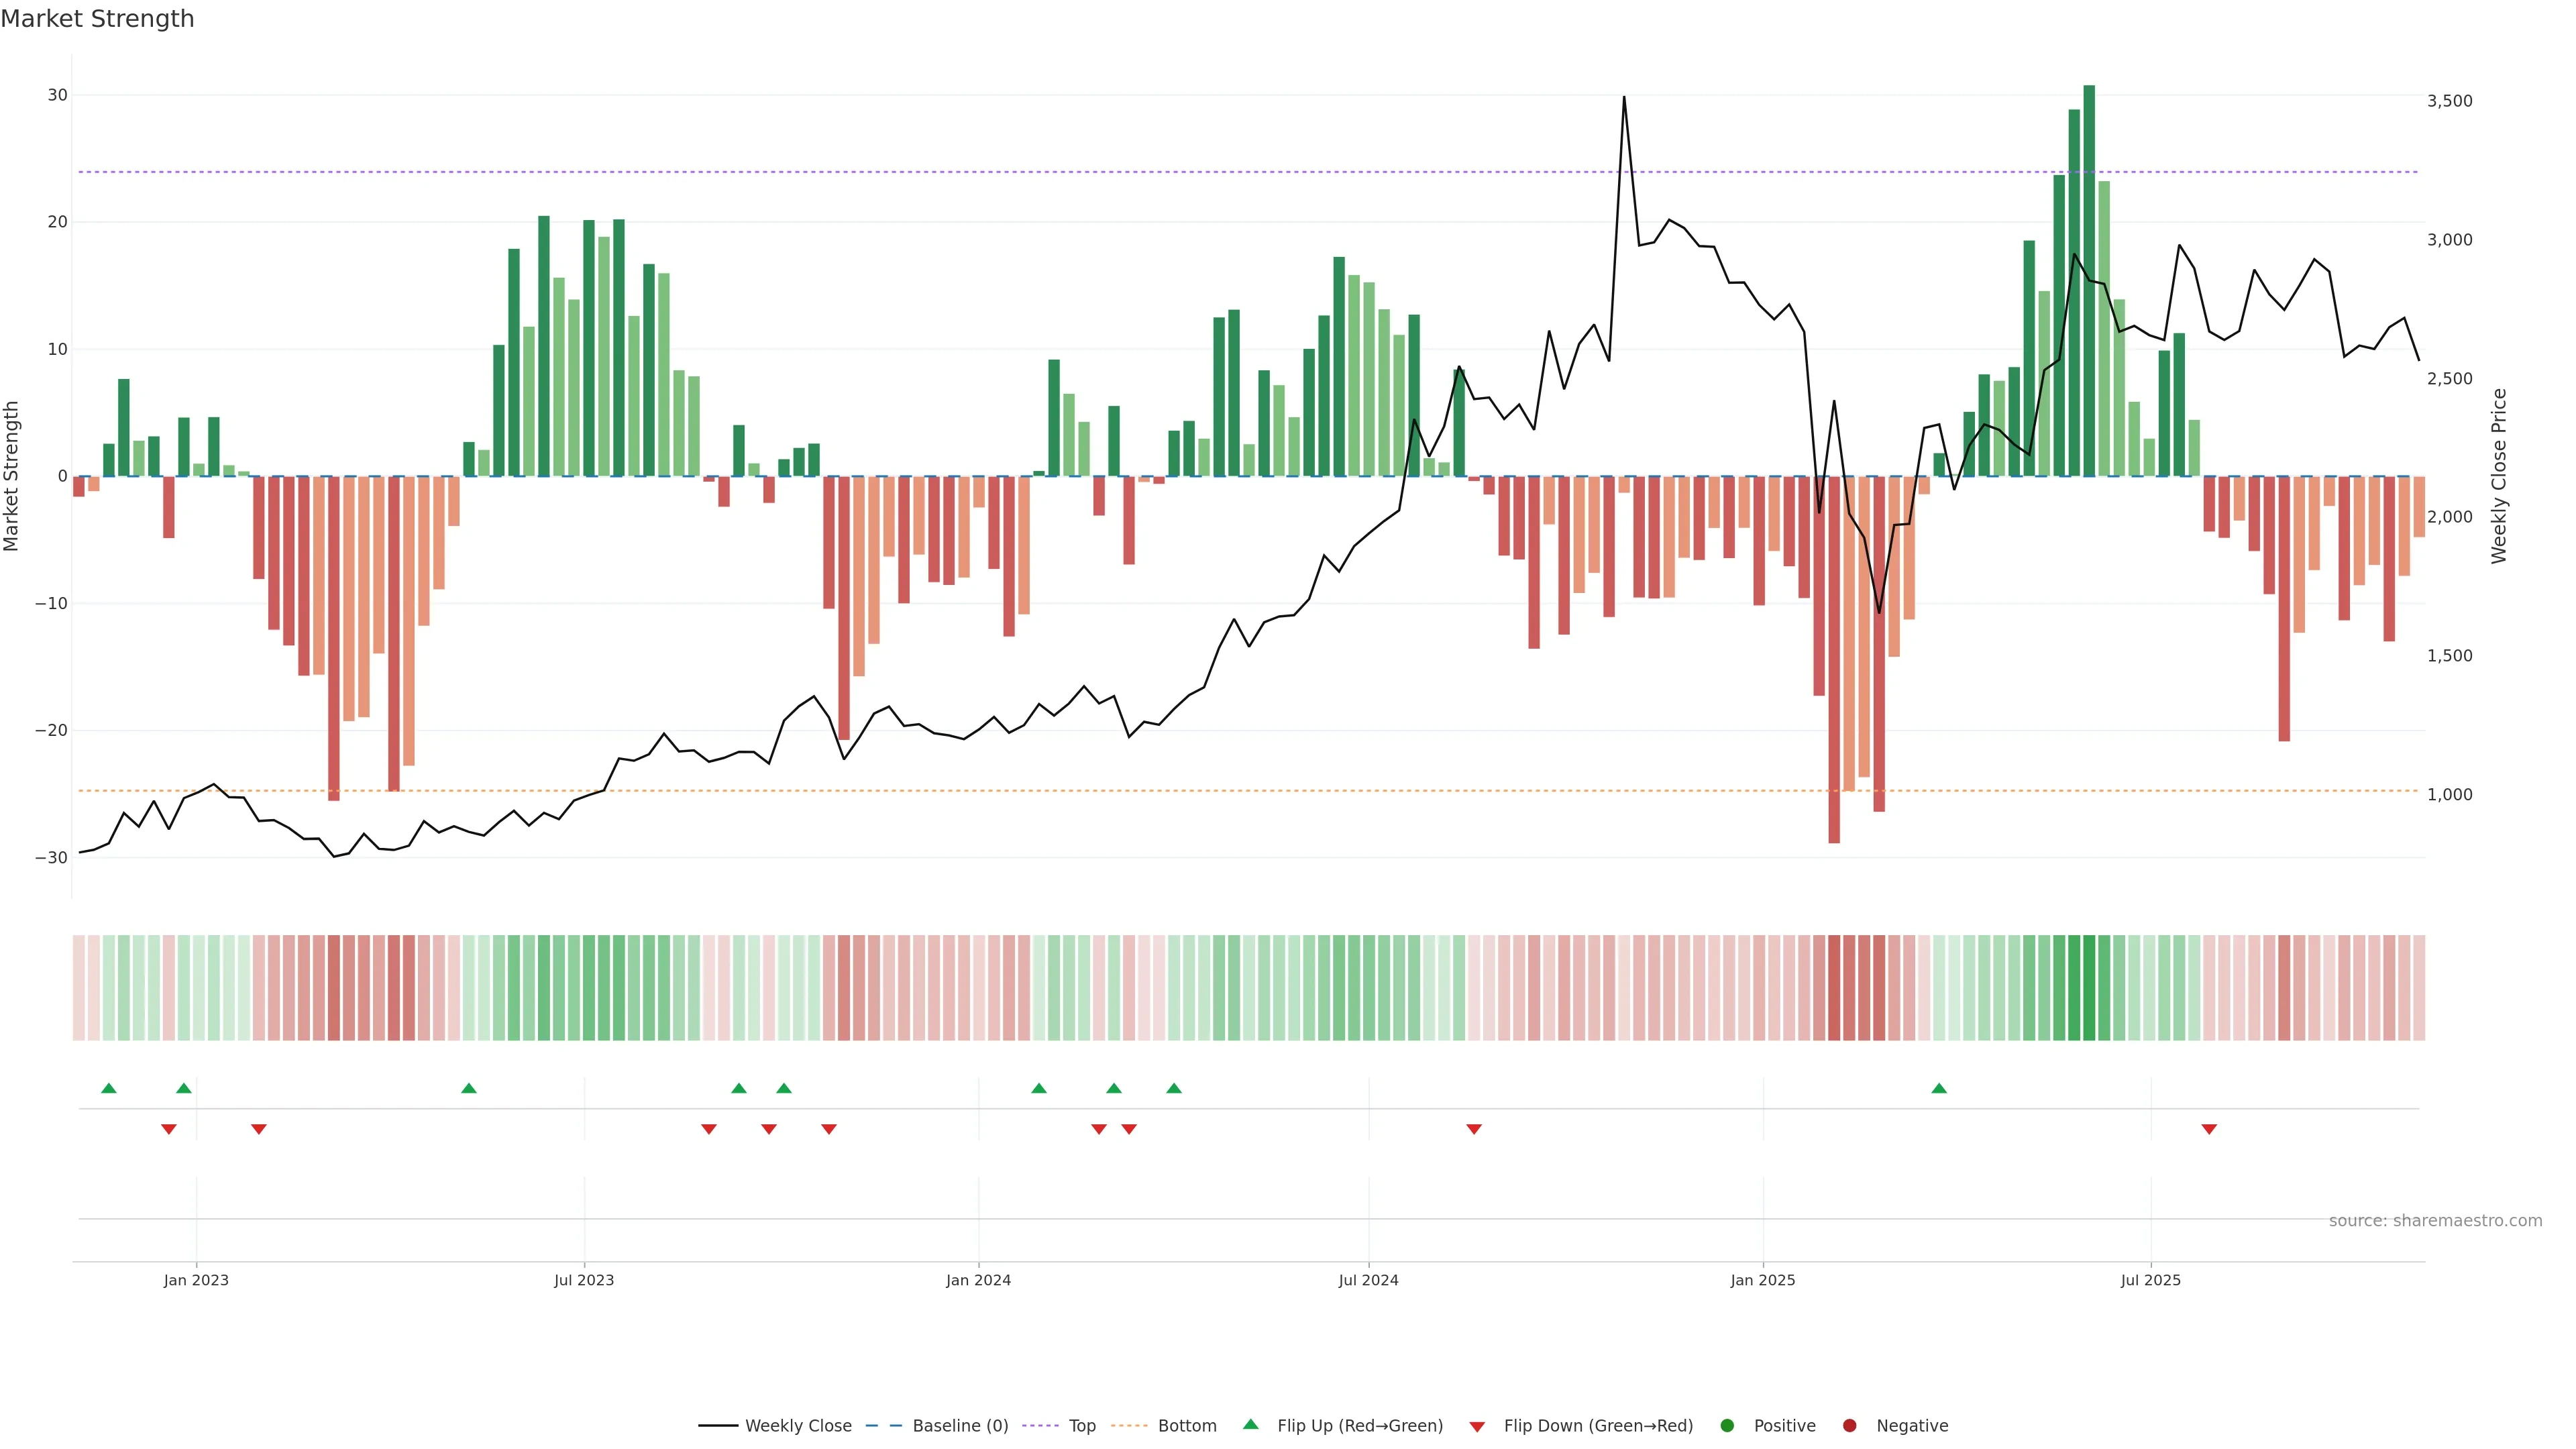Click the Jul 2025 x-axis label
Image resolution: width=2576 pixels, height=1449 pixels.
(2150, 1280)
